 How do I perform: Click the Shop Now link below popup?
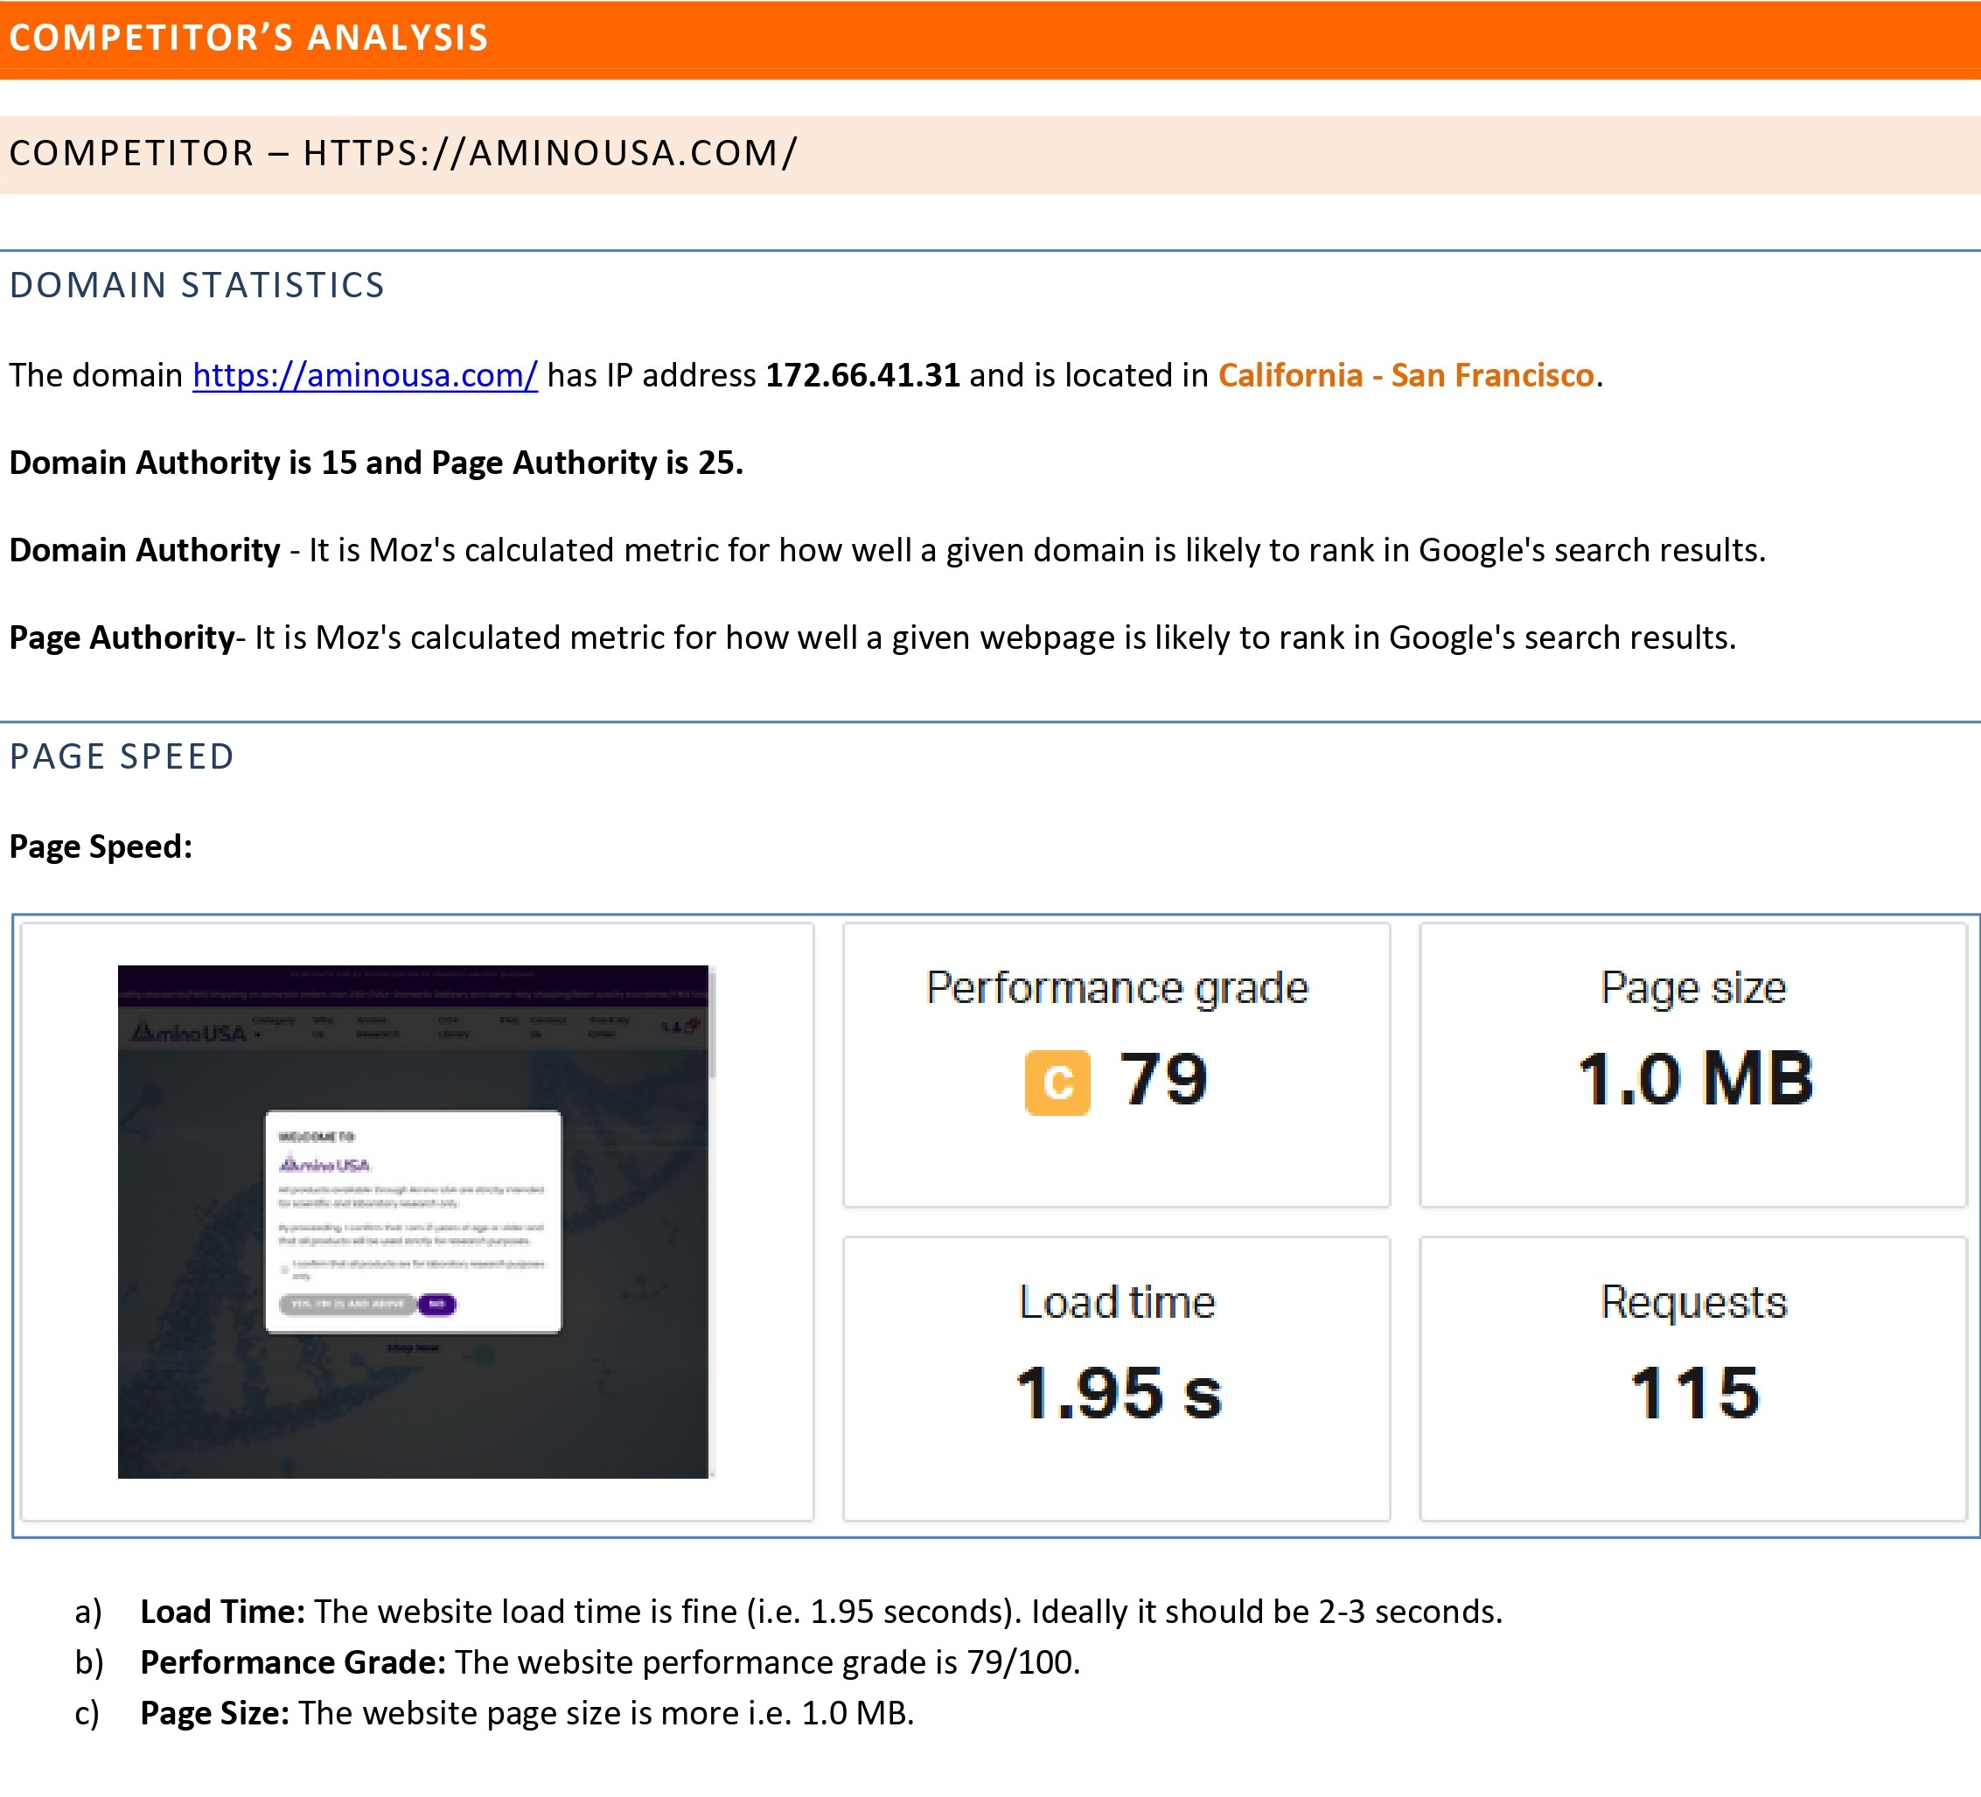pos(413,1348)
